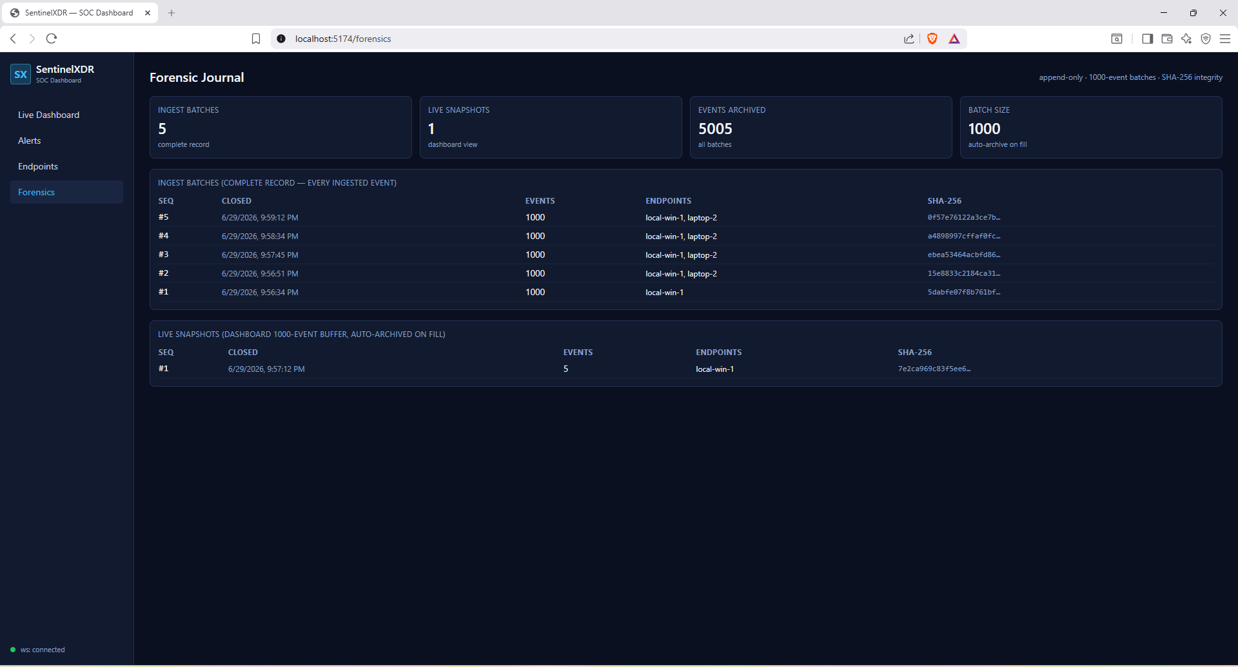The image size is (1238, 667).
Task: Click the Ingest Batches summary card
Action: 280,127
